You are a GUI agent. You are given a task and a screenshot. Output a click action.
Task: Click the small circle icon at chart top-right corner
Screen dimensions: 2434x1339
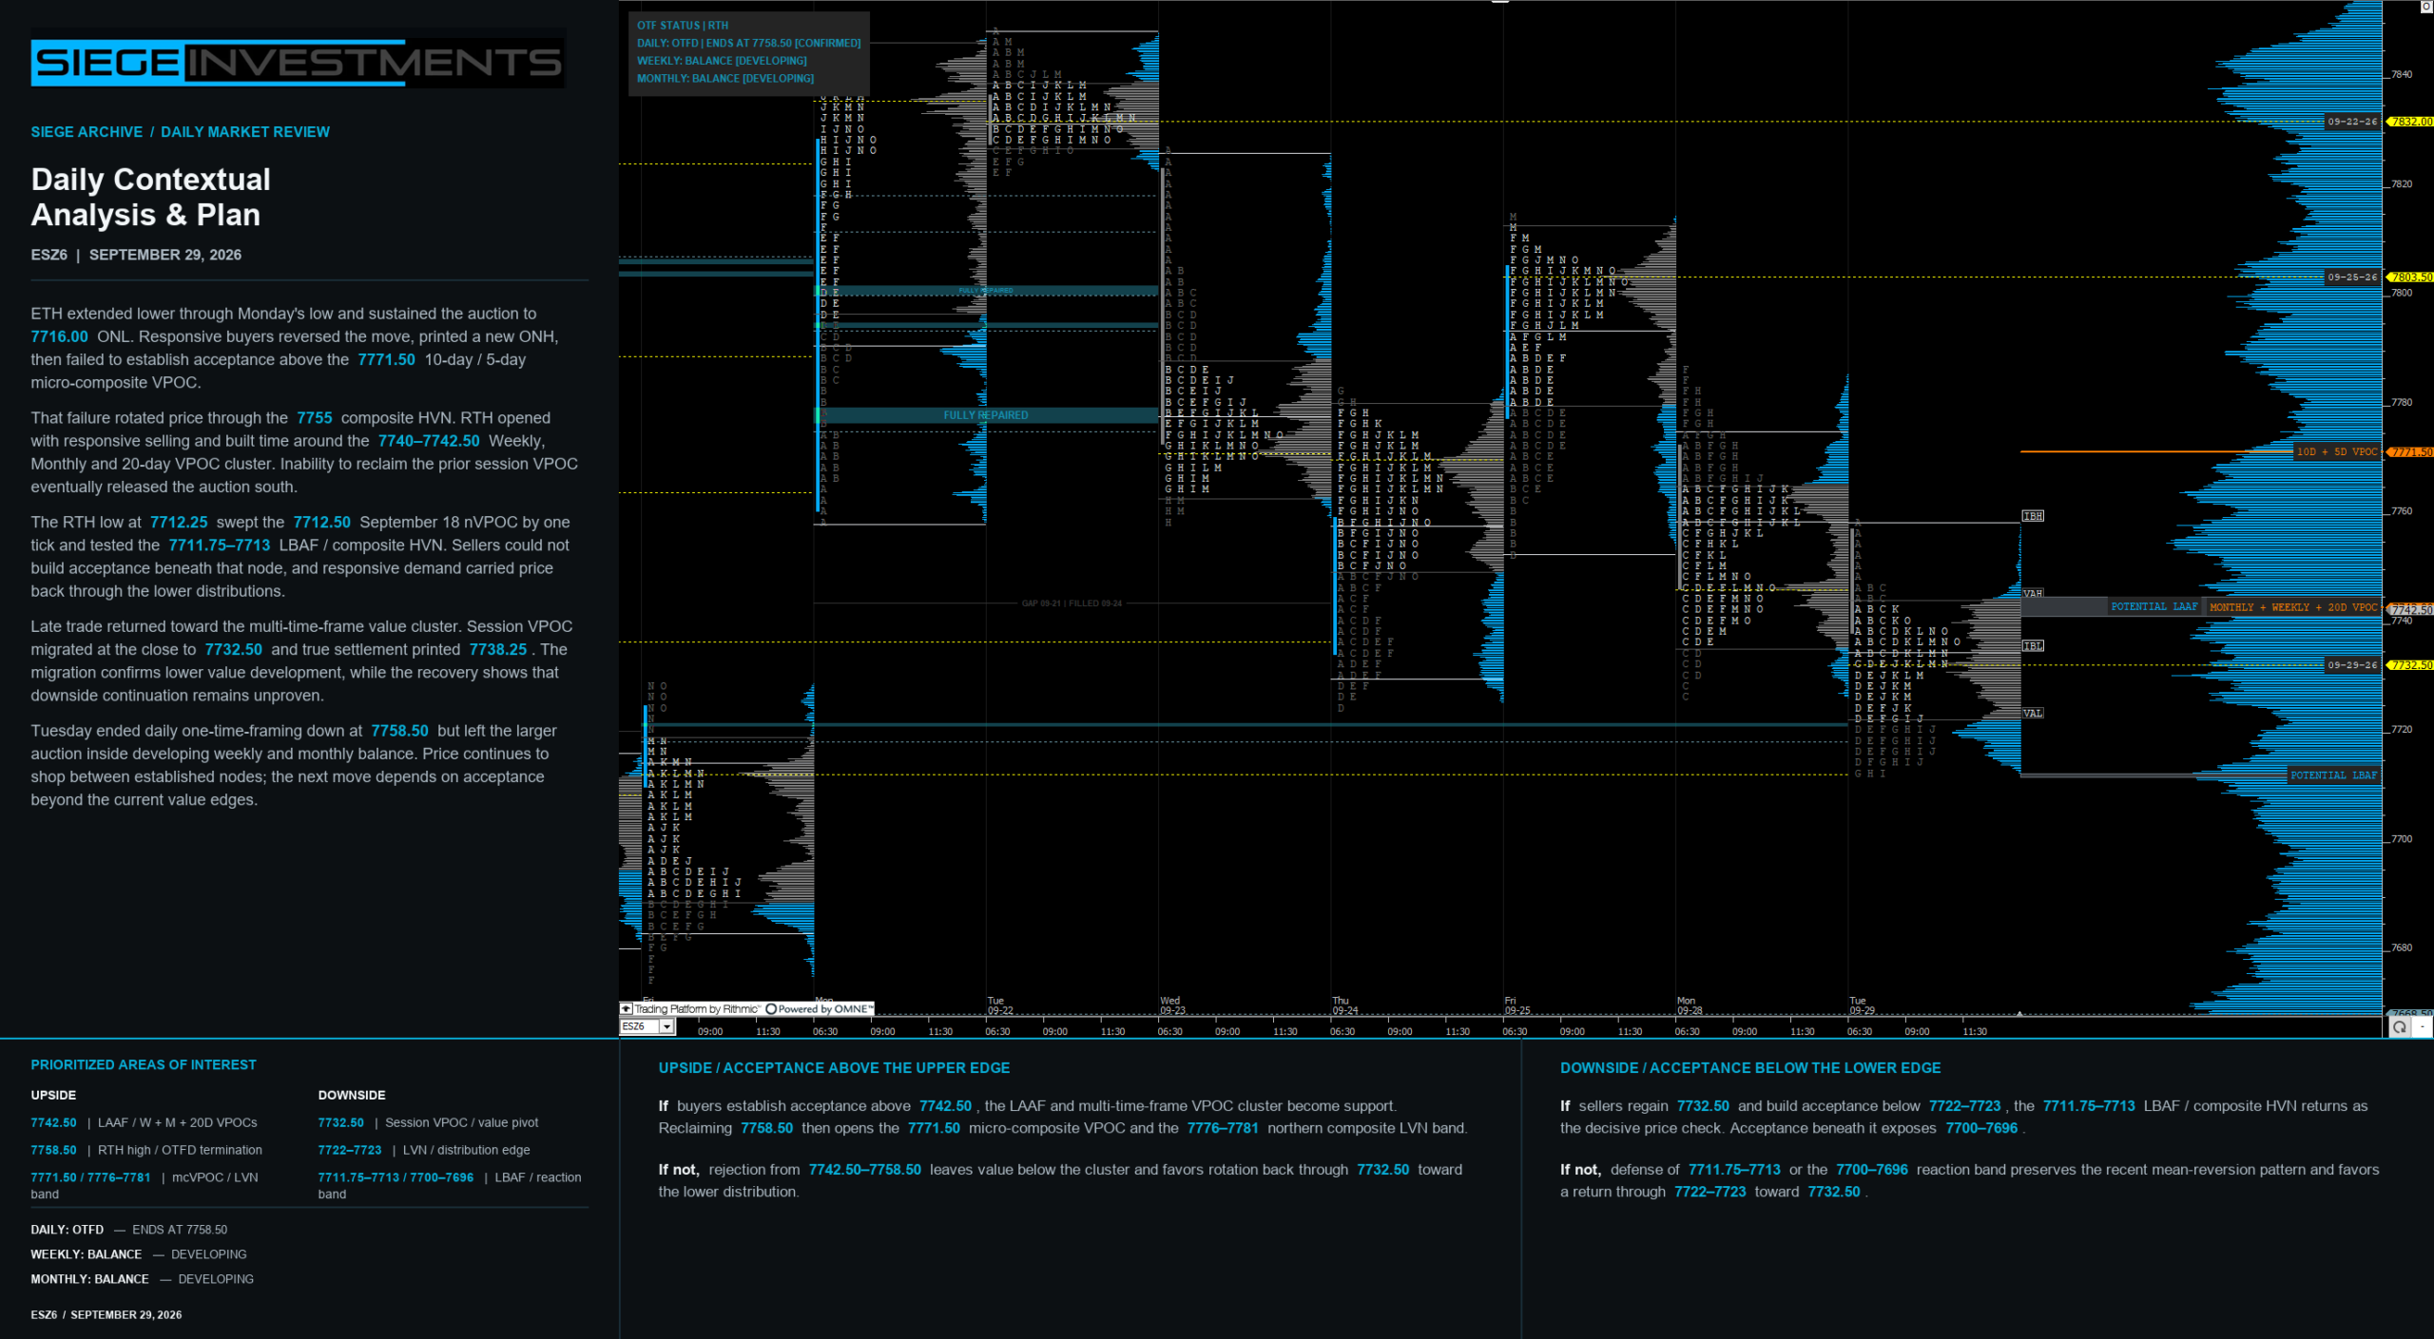coord(2425,7)
